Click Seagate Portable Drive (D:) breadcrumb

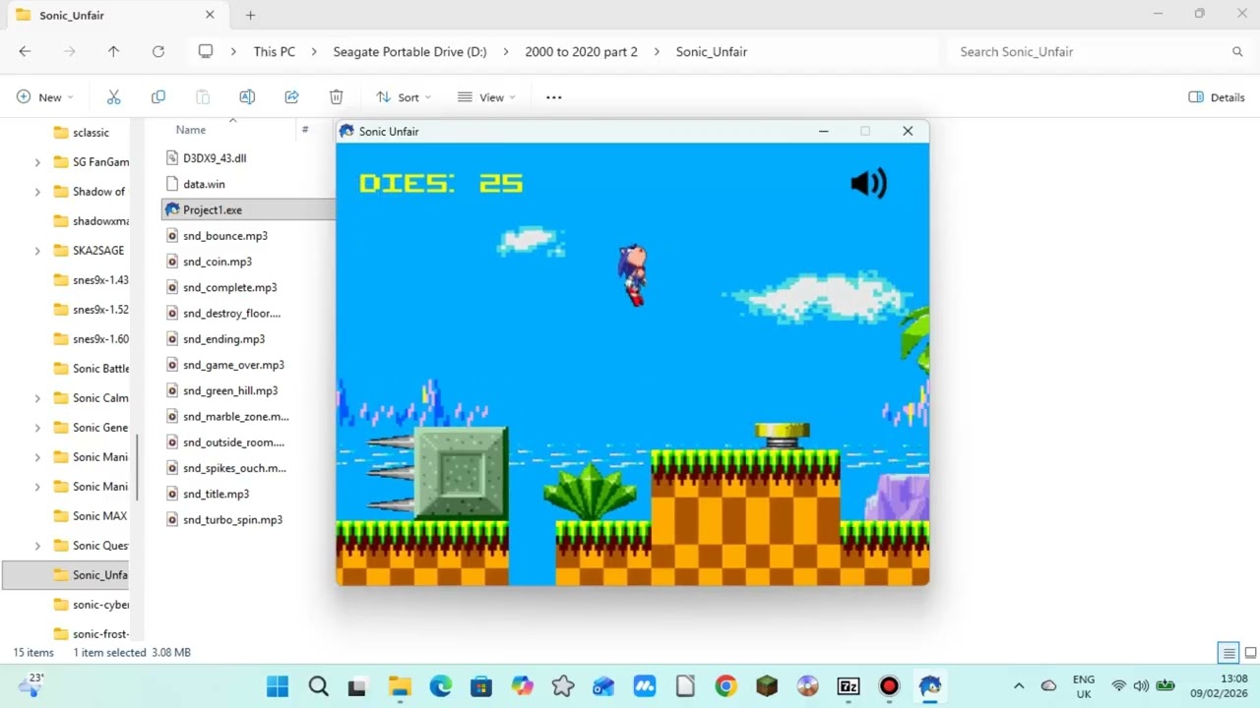click(409, 51)
